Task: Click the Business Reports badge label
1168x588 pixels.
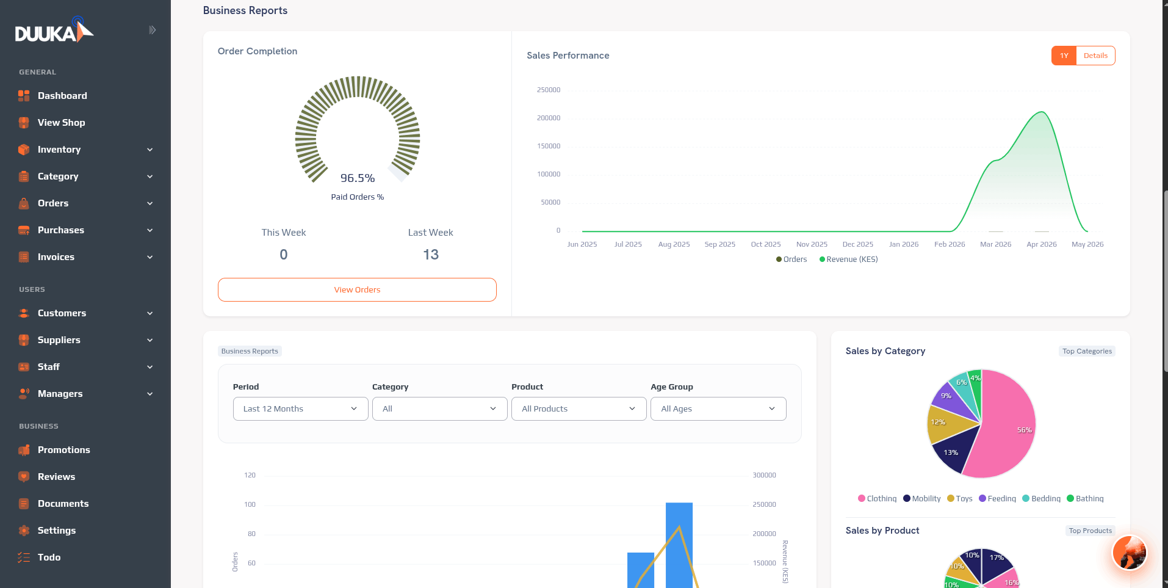Action: tap(250, 351)
